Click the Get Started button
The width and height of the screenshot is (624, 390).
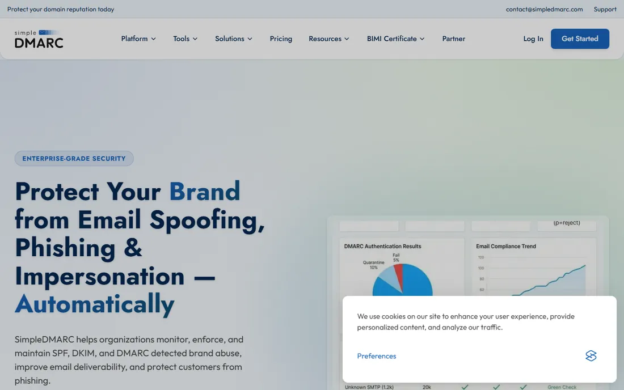[580, 39]
